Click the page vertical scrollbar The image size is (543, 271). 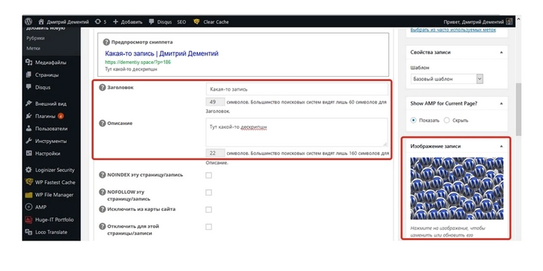pyautogui.click(x=518, y=109)
